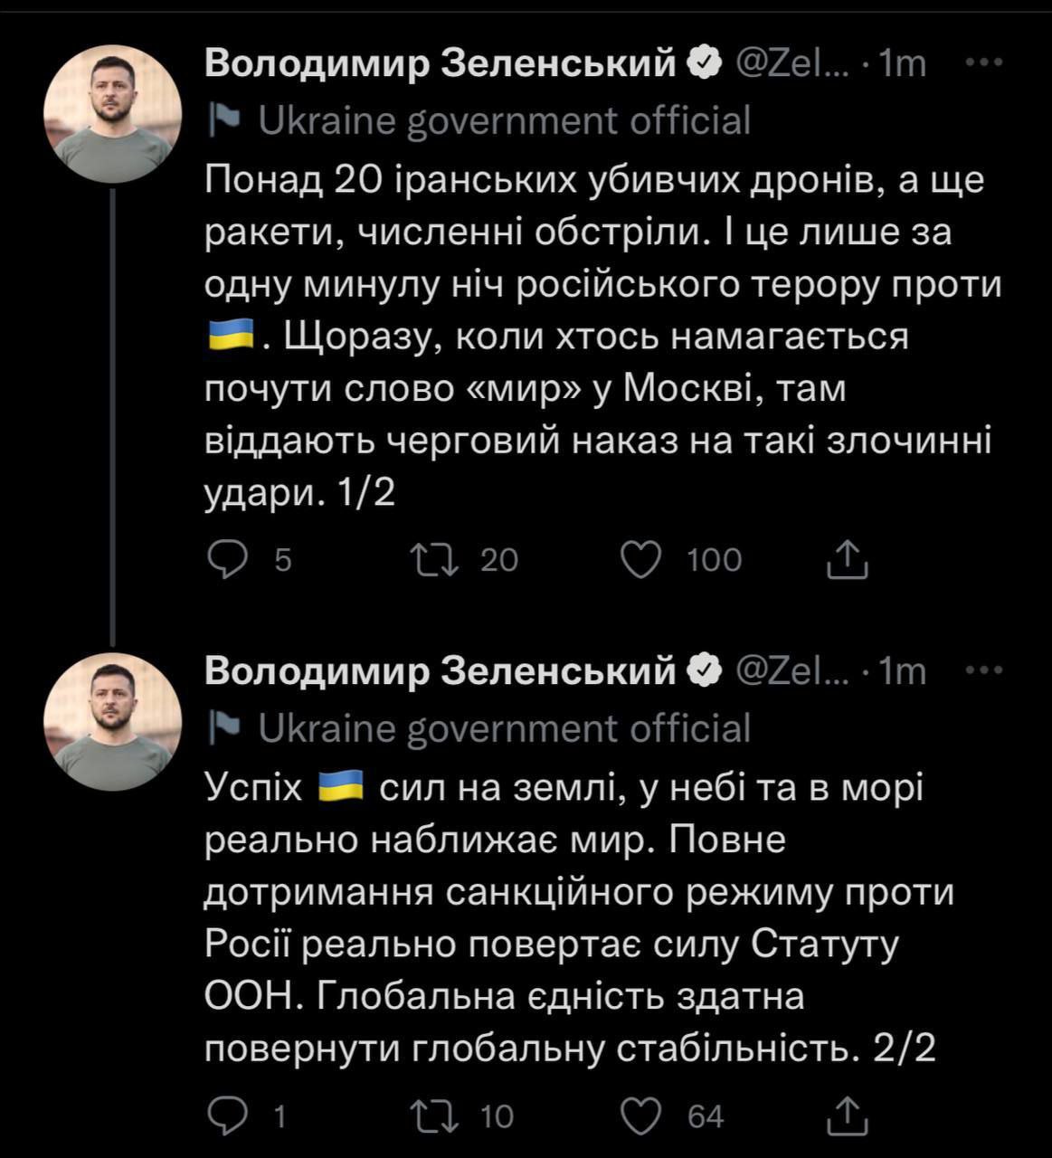The height and width of the screenshot is (1158, 1052).
Task: Share the first tweet (1/2)
Action: tap(848, 560)
